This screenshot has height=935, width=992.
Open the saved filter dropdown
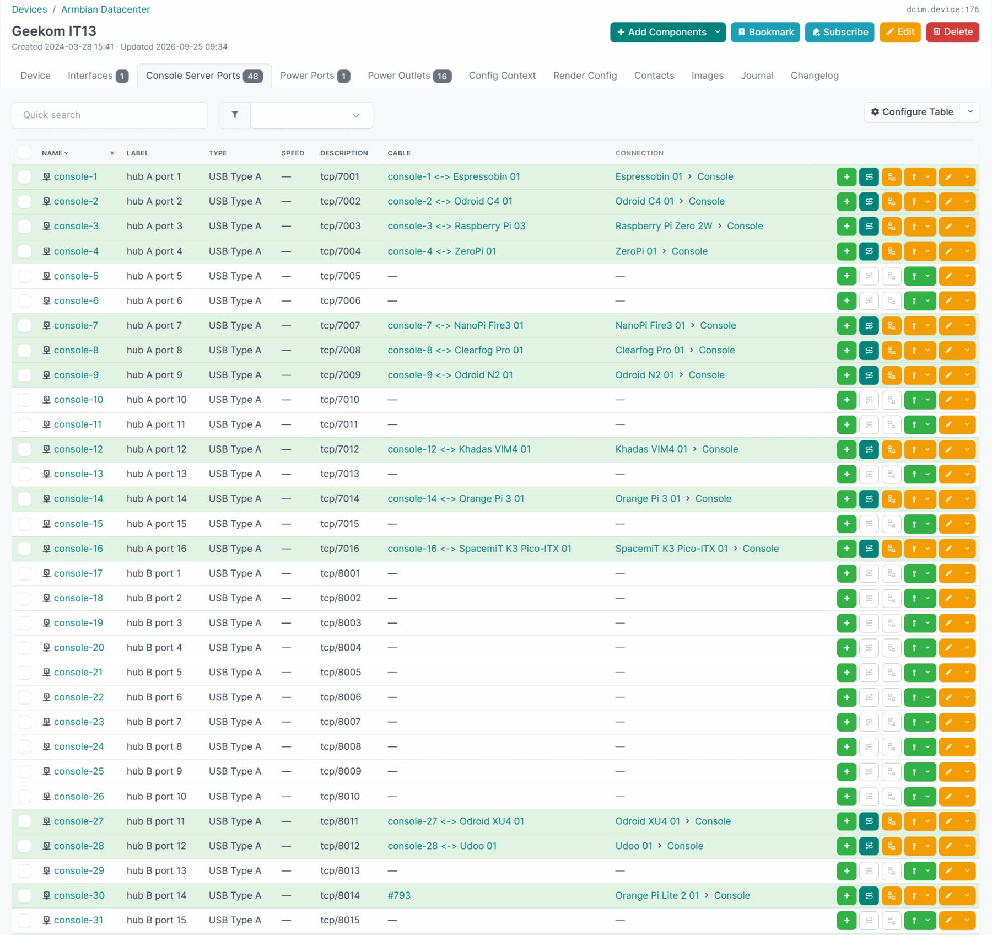(311, 115)
